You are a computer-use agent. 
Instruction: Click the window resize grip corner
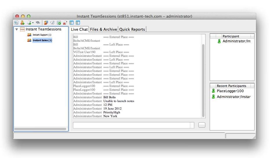[x=254, y=137]
